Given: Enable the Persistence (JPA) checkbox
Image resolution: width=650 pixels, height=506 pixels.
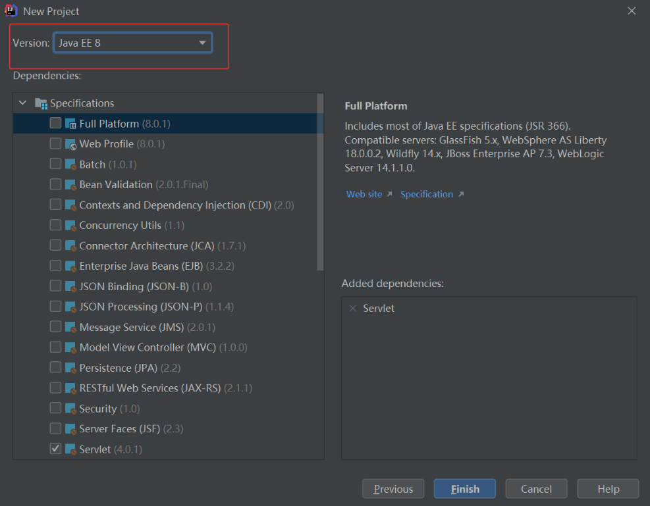Looking at the screenshot, I should (x=55, y=367).
